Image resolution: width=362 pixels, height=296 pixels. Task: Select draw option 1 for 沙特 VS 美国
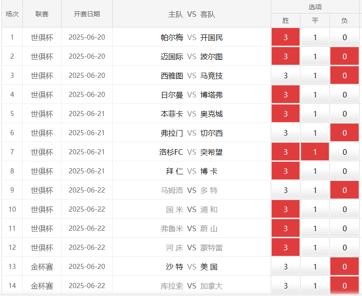pos(315,267)
